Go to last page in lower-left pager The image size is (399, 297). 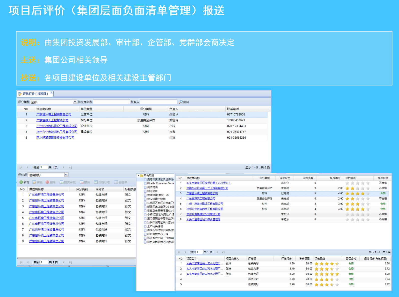point(70,262)
